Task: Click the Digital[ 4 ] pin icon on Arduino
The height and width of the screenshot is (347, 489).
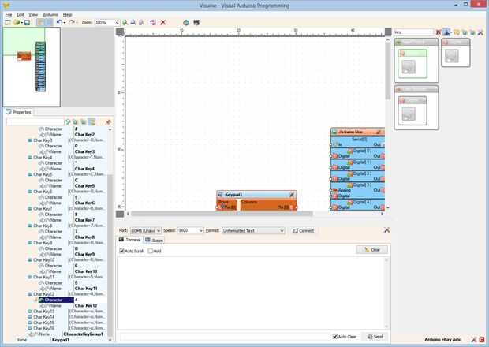Action: point(350,203)
